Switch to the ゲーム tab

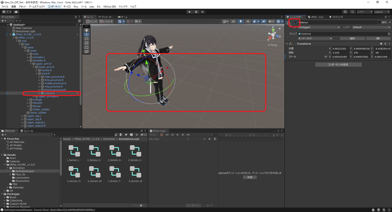pos(123,17)
